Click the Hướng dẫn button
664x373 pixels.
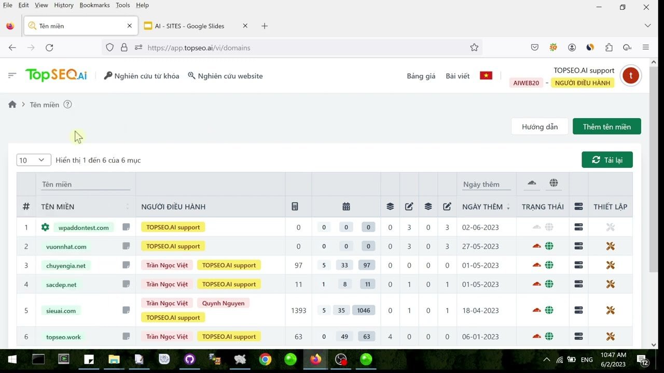[540, 126]
